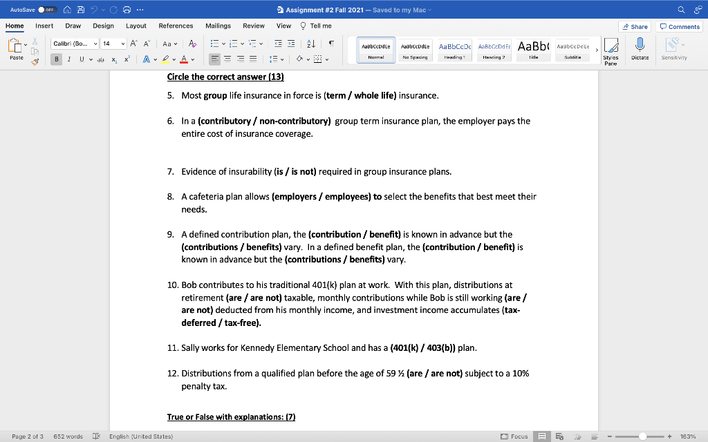This screenshot has height=442, width=708.
Task: Click the Share button
Action: 635,26
